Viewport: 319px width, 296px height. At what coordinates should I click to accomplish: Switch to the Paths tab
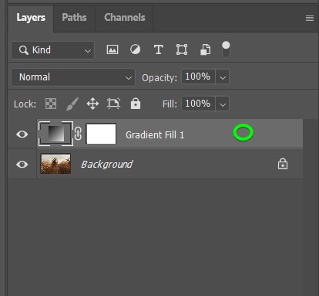pyautogui.click(x=74, y=18)
